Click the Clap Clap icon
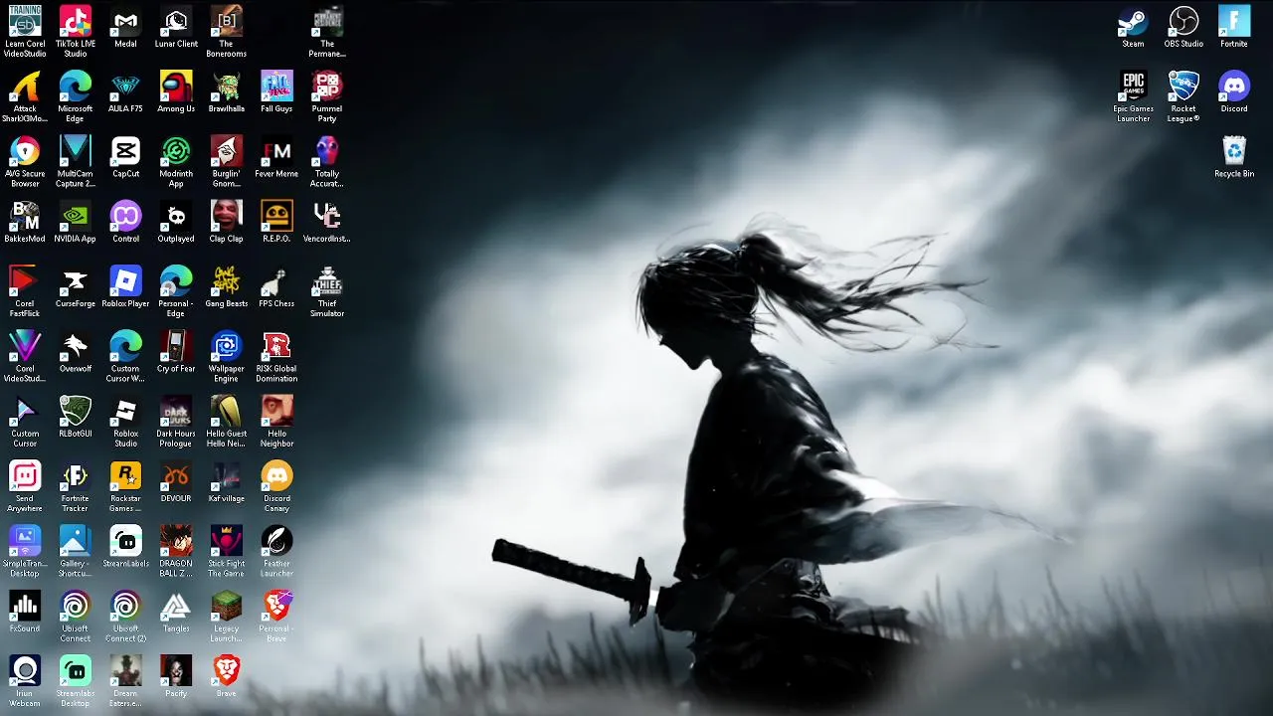Image resolution: width=1273 pixels, height=716 pixels. pyautogui.click(x=227, y=222)
